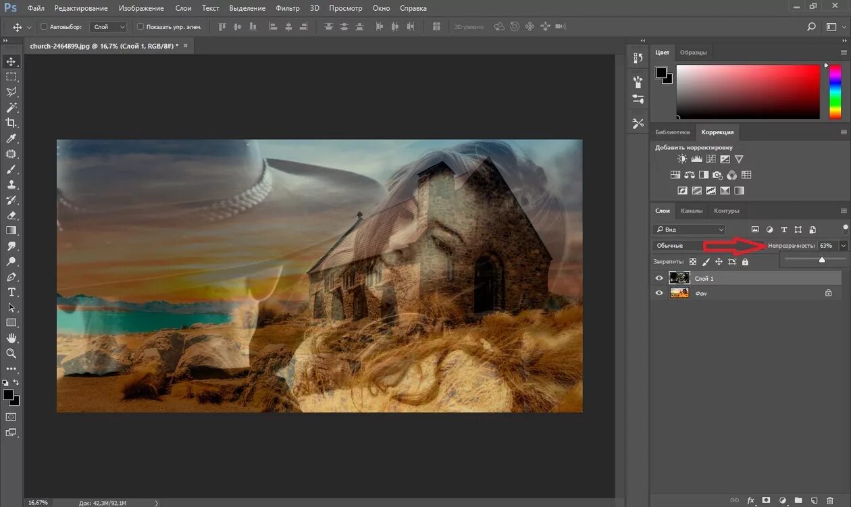Select the Magic Wand tool

(11, 107)
